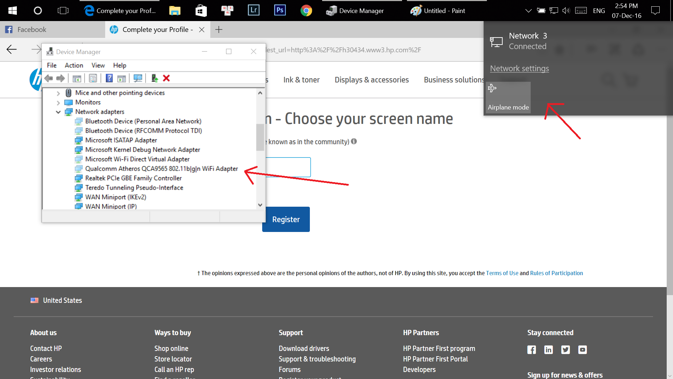Click Device Manager scrollbar down arrow
Image resolution: width=673 pixels, height=379 pixels.
point(260,205)
